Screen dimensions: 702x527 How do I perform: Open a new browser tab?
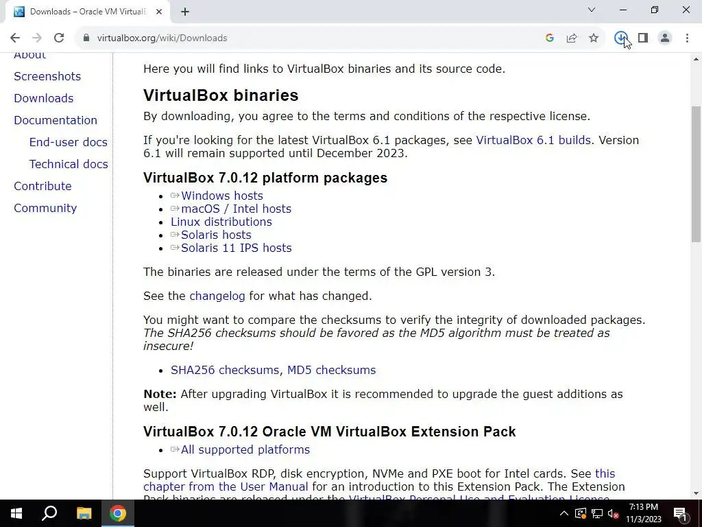point(185,12)
